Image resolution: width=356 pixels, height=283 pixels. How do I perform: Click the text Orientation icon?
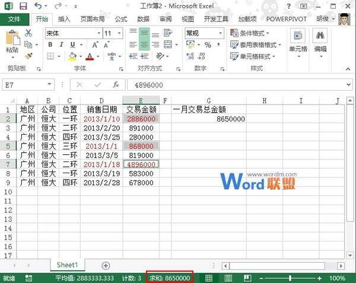(160, 56)
